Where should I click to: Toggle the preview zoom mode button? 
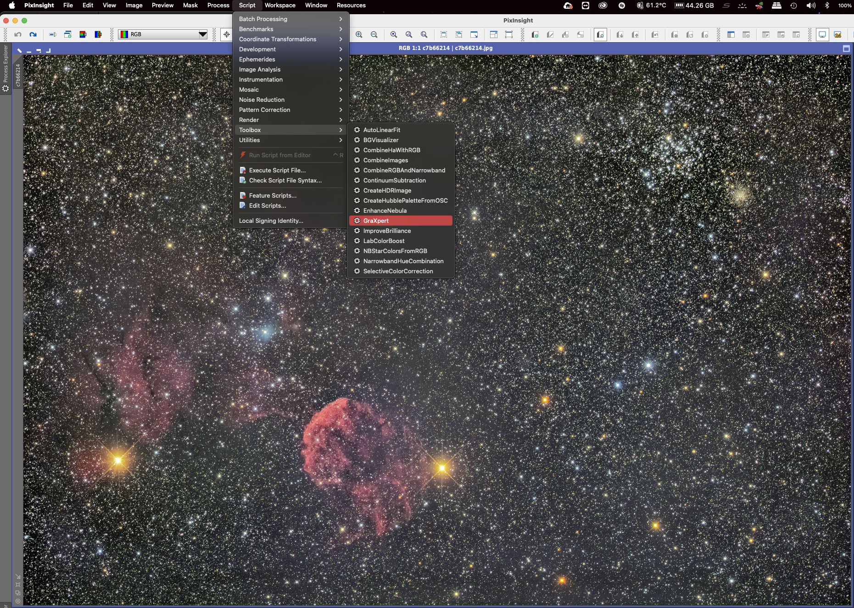tap(600, 34)
